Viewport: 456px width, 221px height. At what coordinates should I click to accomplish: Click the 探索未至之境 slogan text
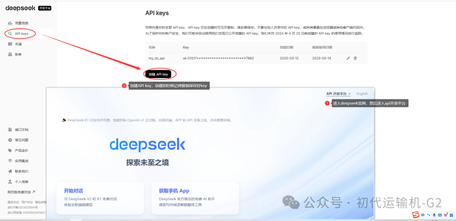pyautogui.click(x=147, y=162)
